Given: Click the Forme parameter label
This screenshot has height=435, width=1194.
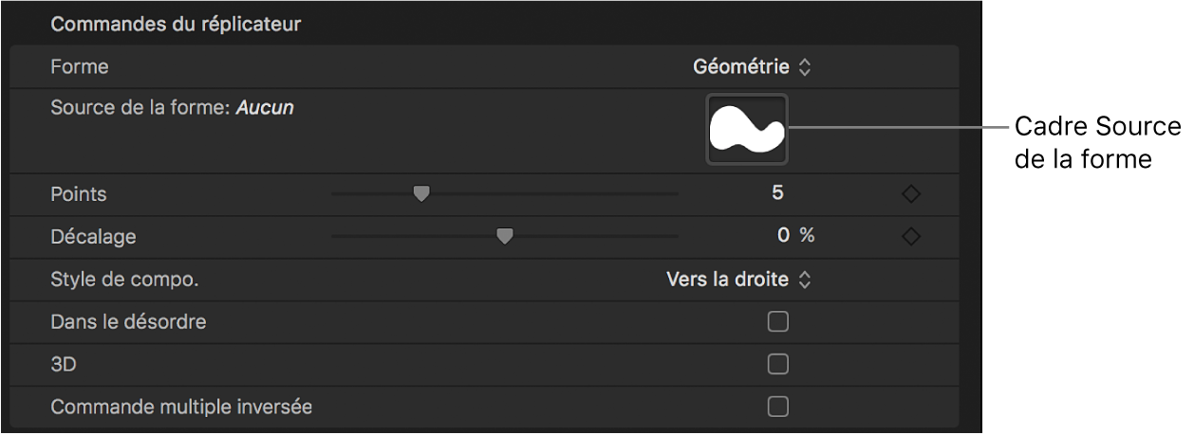Looking at the screenshot, I should (x=80, y=67).
